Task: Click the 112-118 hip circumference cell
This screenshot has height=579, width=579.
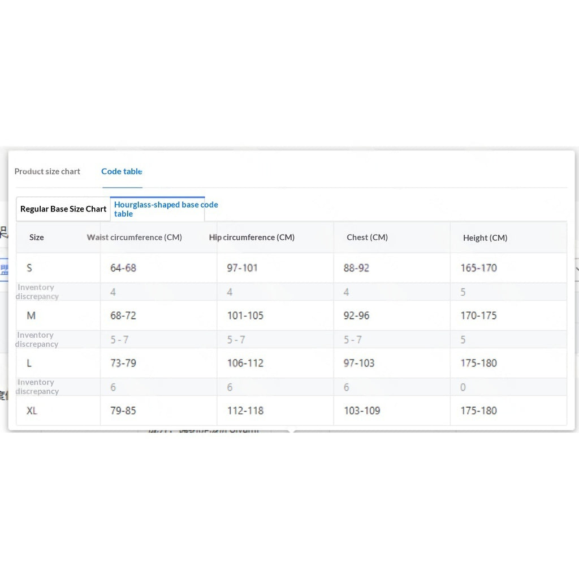Action: pos(245,411)
